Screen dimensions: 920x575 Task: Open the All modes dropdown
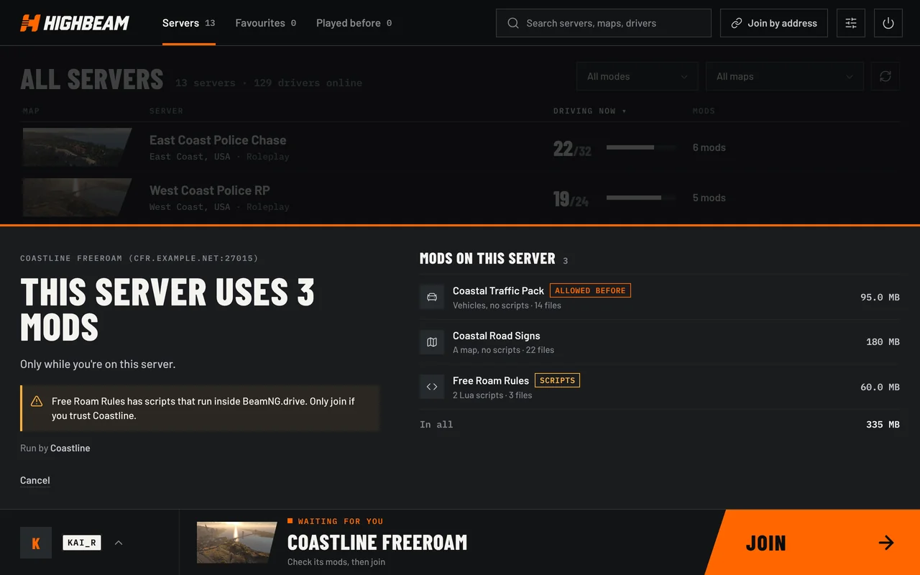(638, 76)
